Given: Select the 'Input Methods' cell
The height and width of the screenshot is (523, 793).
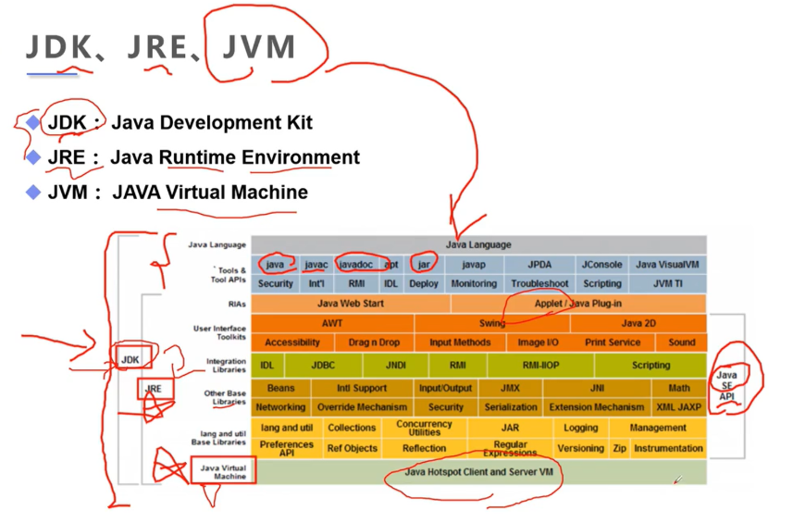Looking at the screenshot, I should (460, 342).
